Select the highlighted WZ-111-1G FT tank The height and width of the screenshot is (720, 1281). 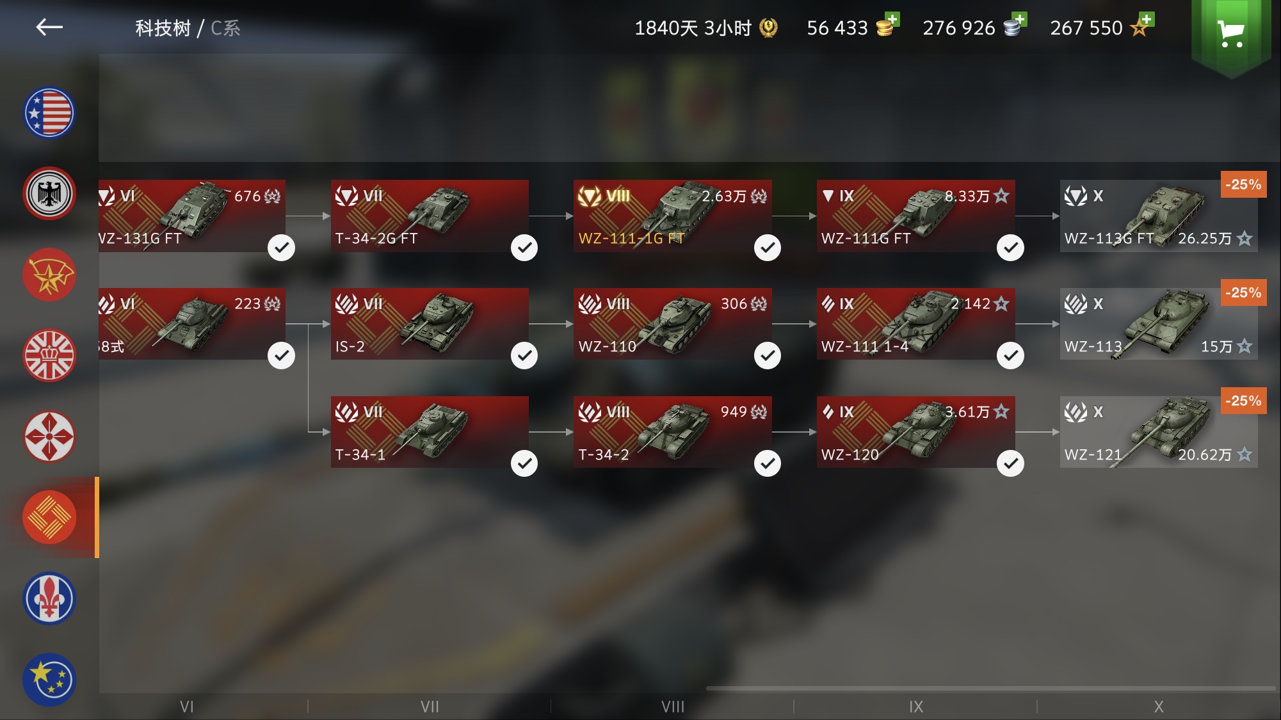(672, 216)
